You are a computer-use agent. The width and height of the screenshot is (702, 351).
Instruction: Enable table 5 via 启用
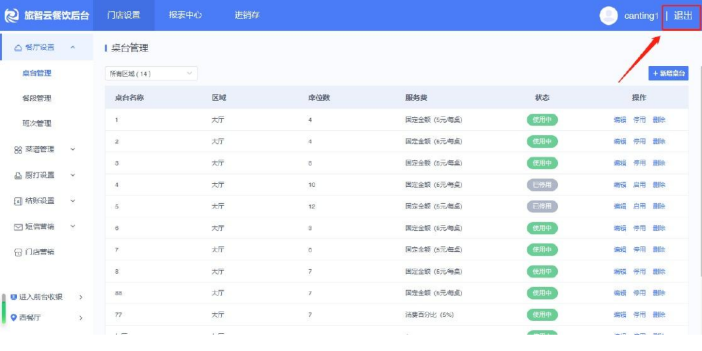pyautogui.click(x=639, y=206)
